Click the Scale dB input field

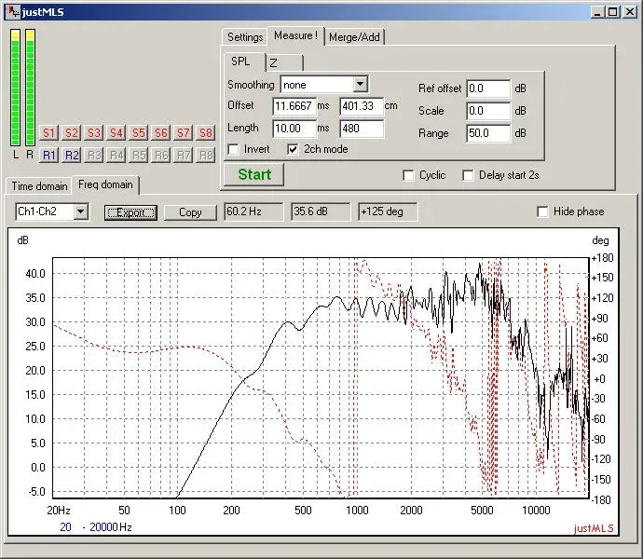488,111
